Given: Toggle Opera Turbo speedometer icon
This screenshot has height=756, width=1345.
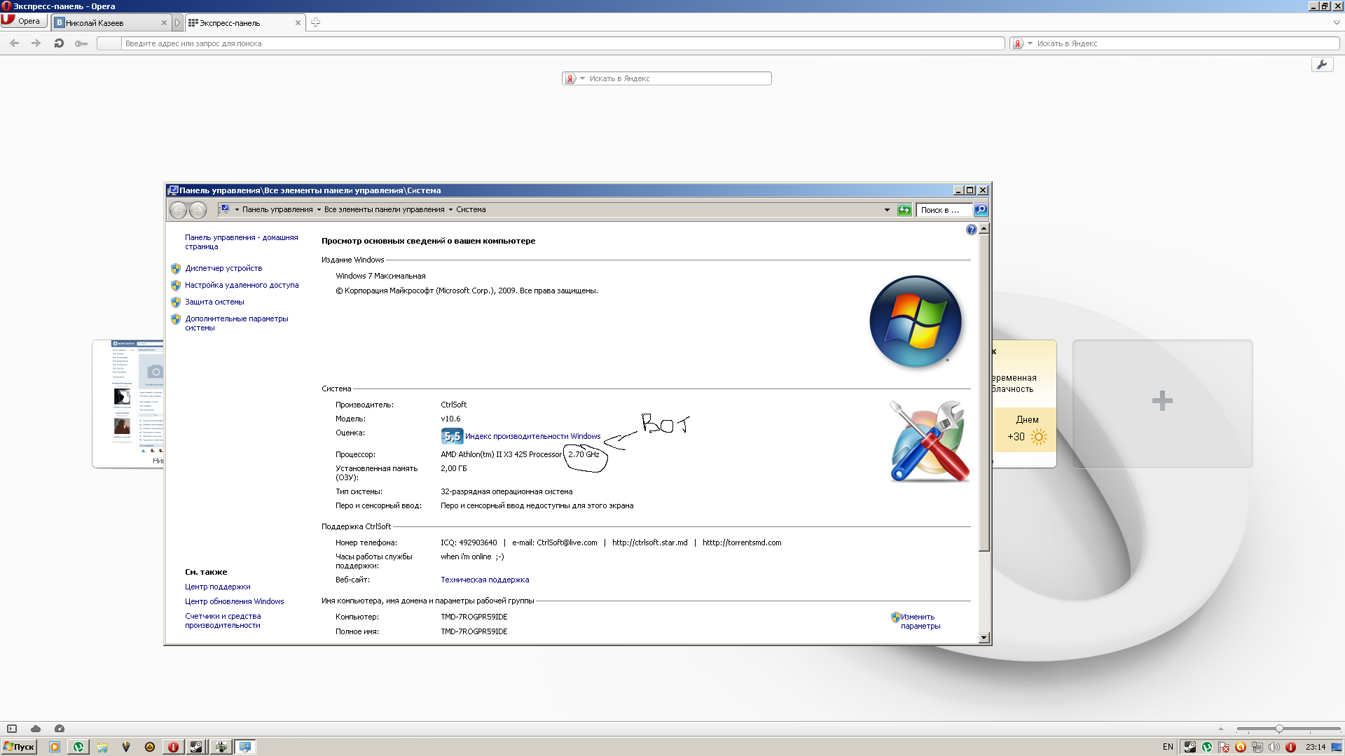Looking at the screenshot, I should pos(60,729).
